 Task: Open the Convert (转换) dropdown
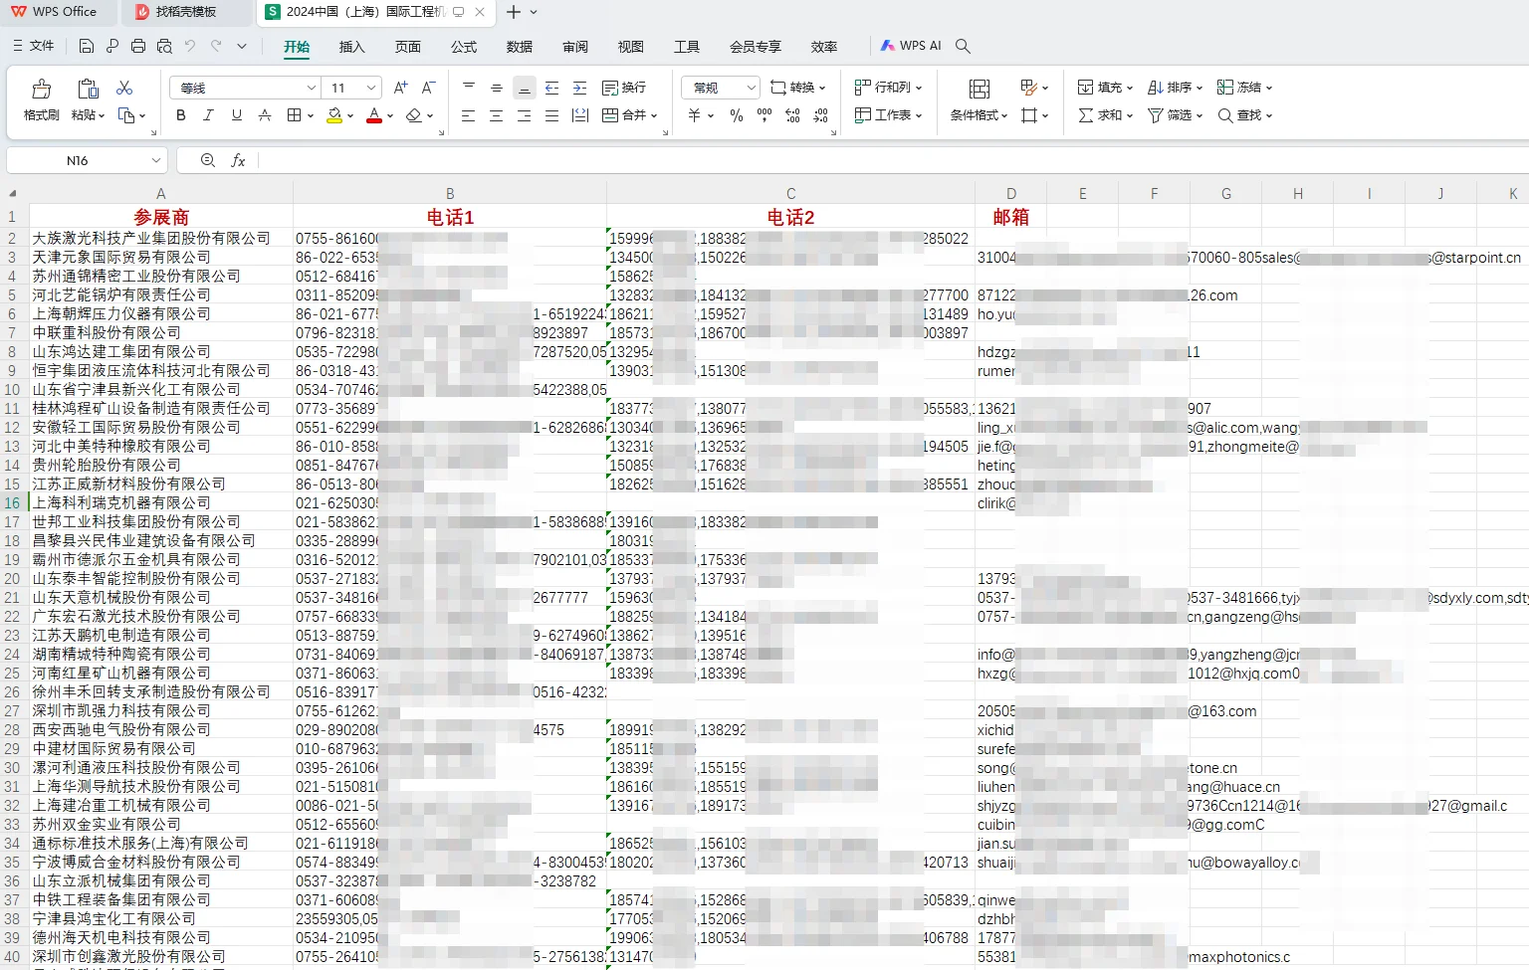[x=798, y=88]
